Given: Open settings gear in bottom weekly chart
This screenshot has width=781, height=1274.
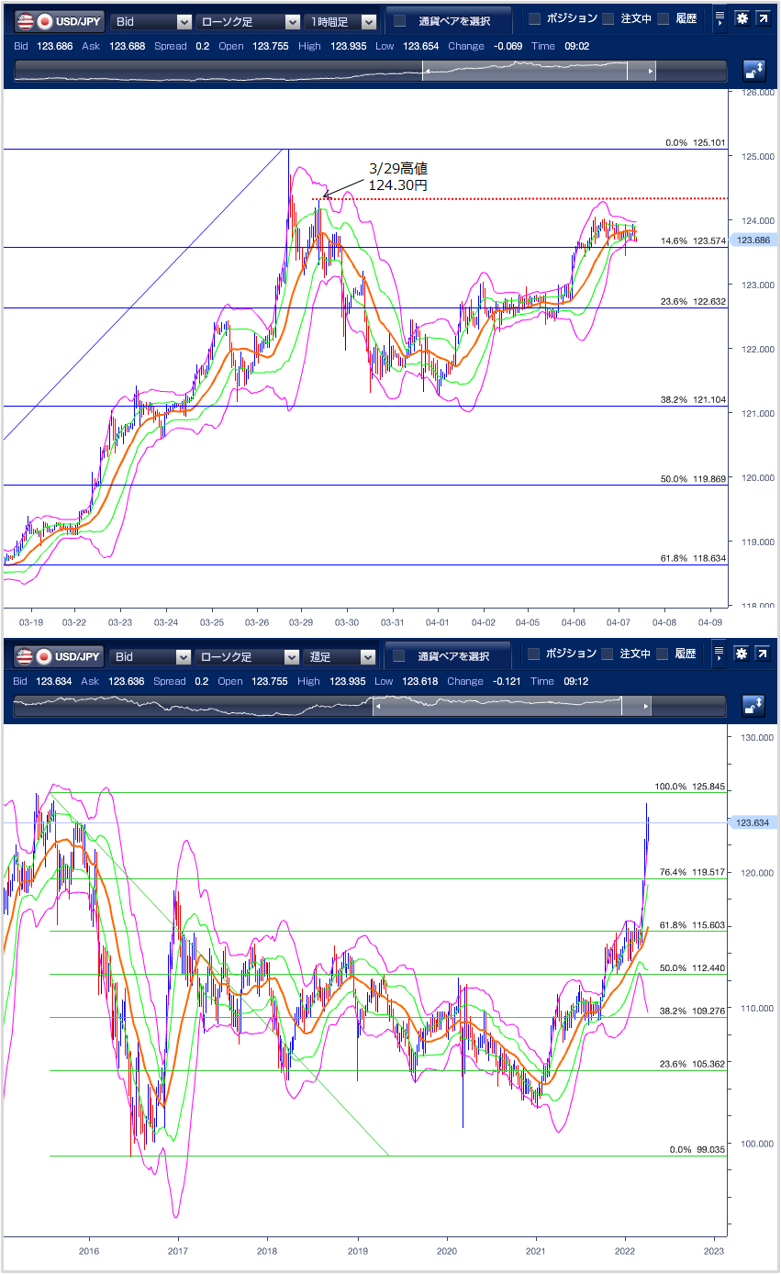Looking at the screenshot, I should point(742,655).
